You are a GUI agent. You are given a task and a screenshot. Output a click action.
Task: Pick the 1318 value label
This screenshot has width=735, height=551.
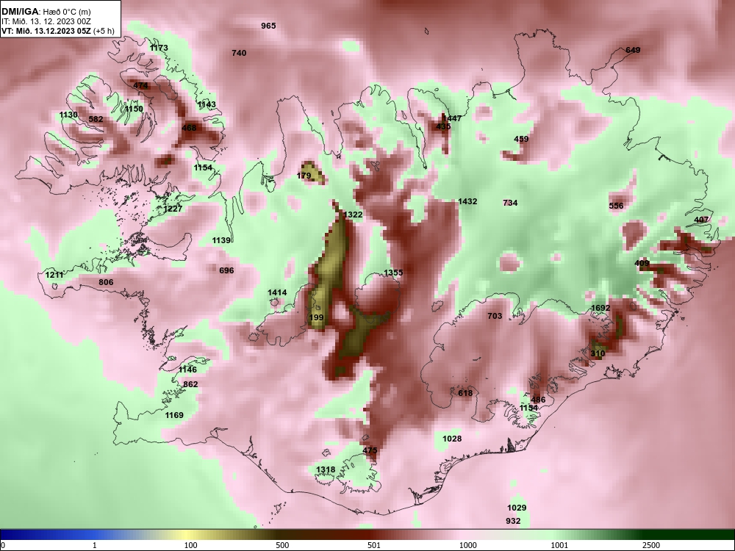point(326,469)
